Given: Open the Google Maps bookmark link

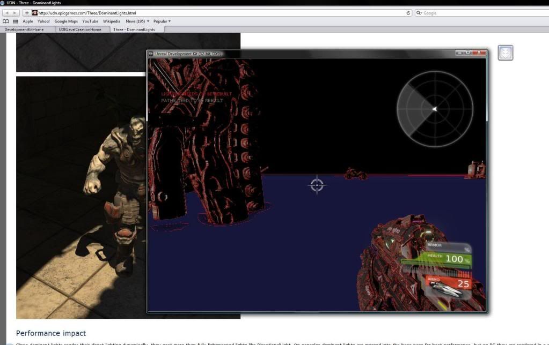Looking at the screenshot, I should pos(66,21).
